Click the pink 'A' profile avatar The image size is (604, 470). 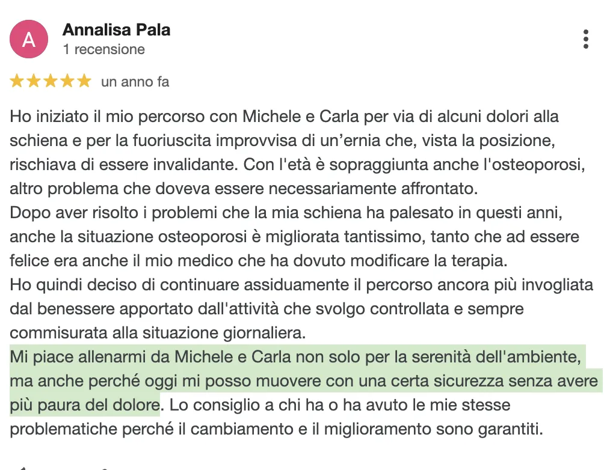29,39
